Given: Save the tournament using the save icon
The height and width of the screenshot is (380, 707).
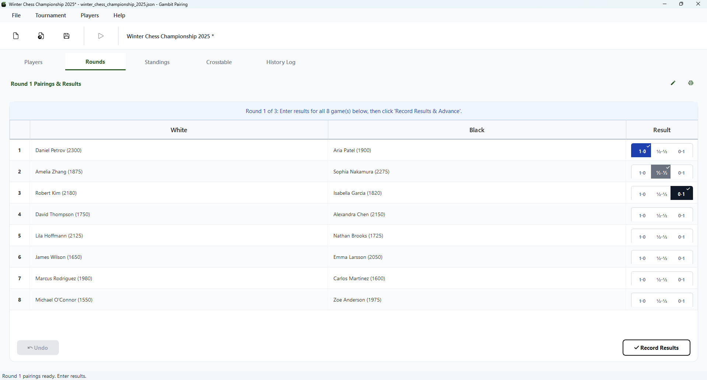Looking at the screenshot, I should tap(66, 36).
